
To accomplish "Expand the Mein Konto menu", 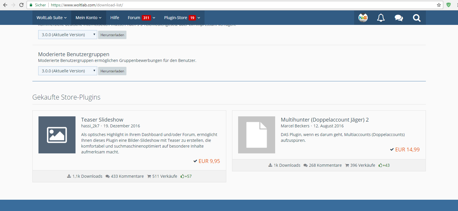I will pos(89,18).
